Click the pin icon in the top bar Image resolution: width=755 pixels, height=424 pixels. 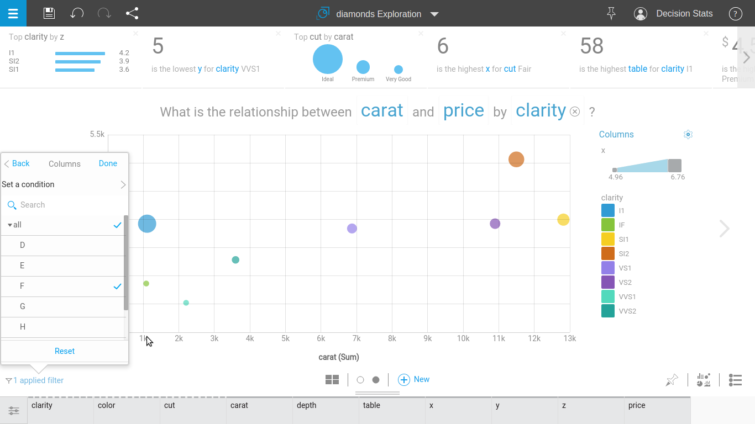click(611, 13)
